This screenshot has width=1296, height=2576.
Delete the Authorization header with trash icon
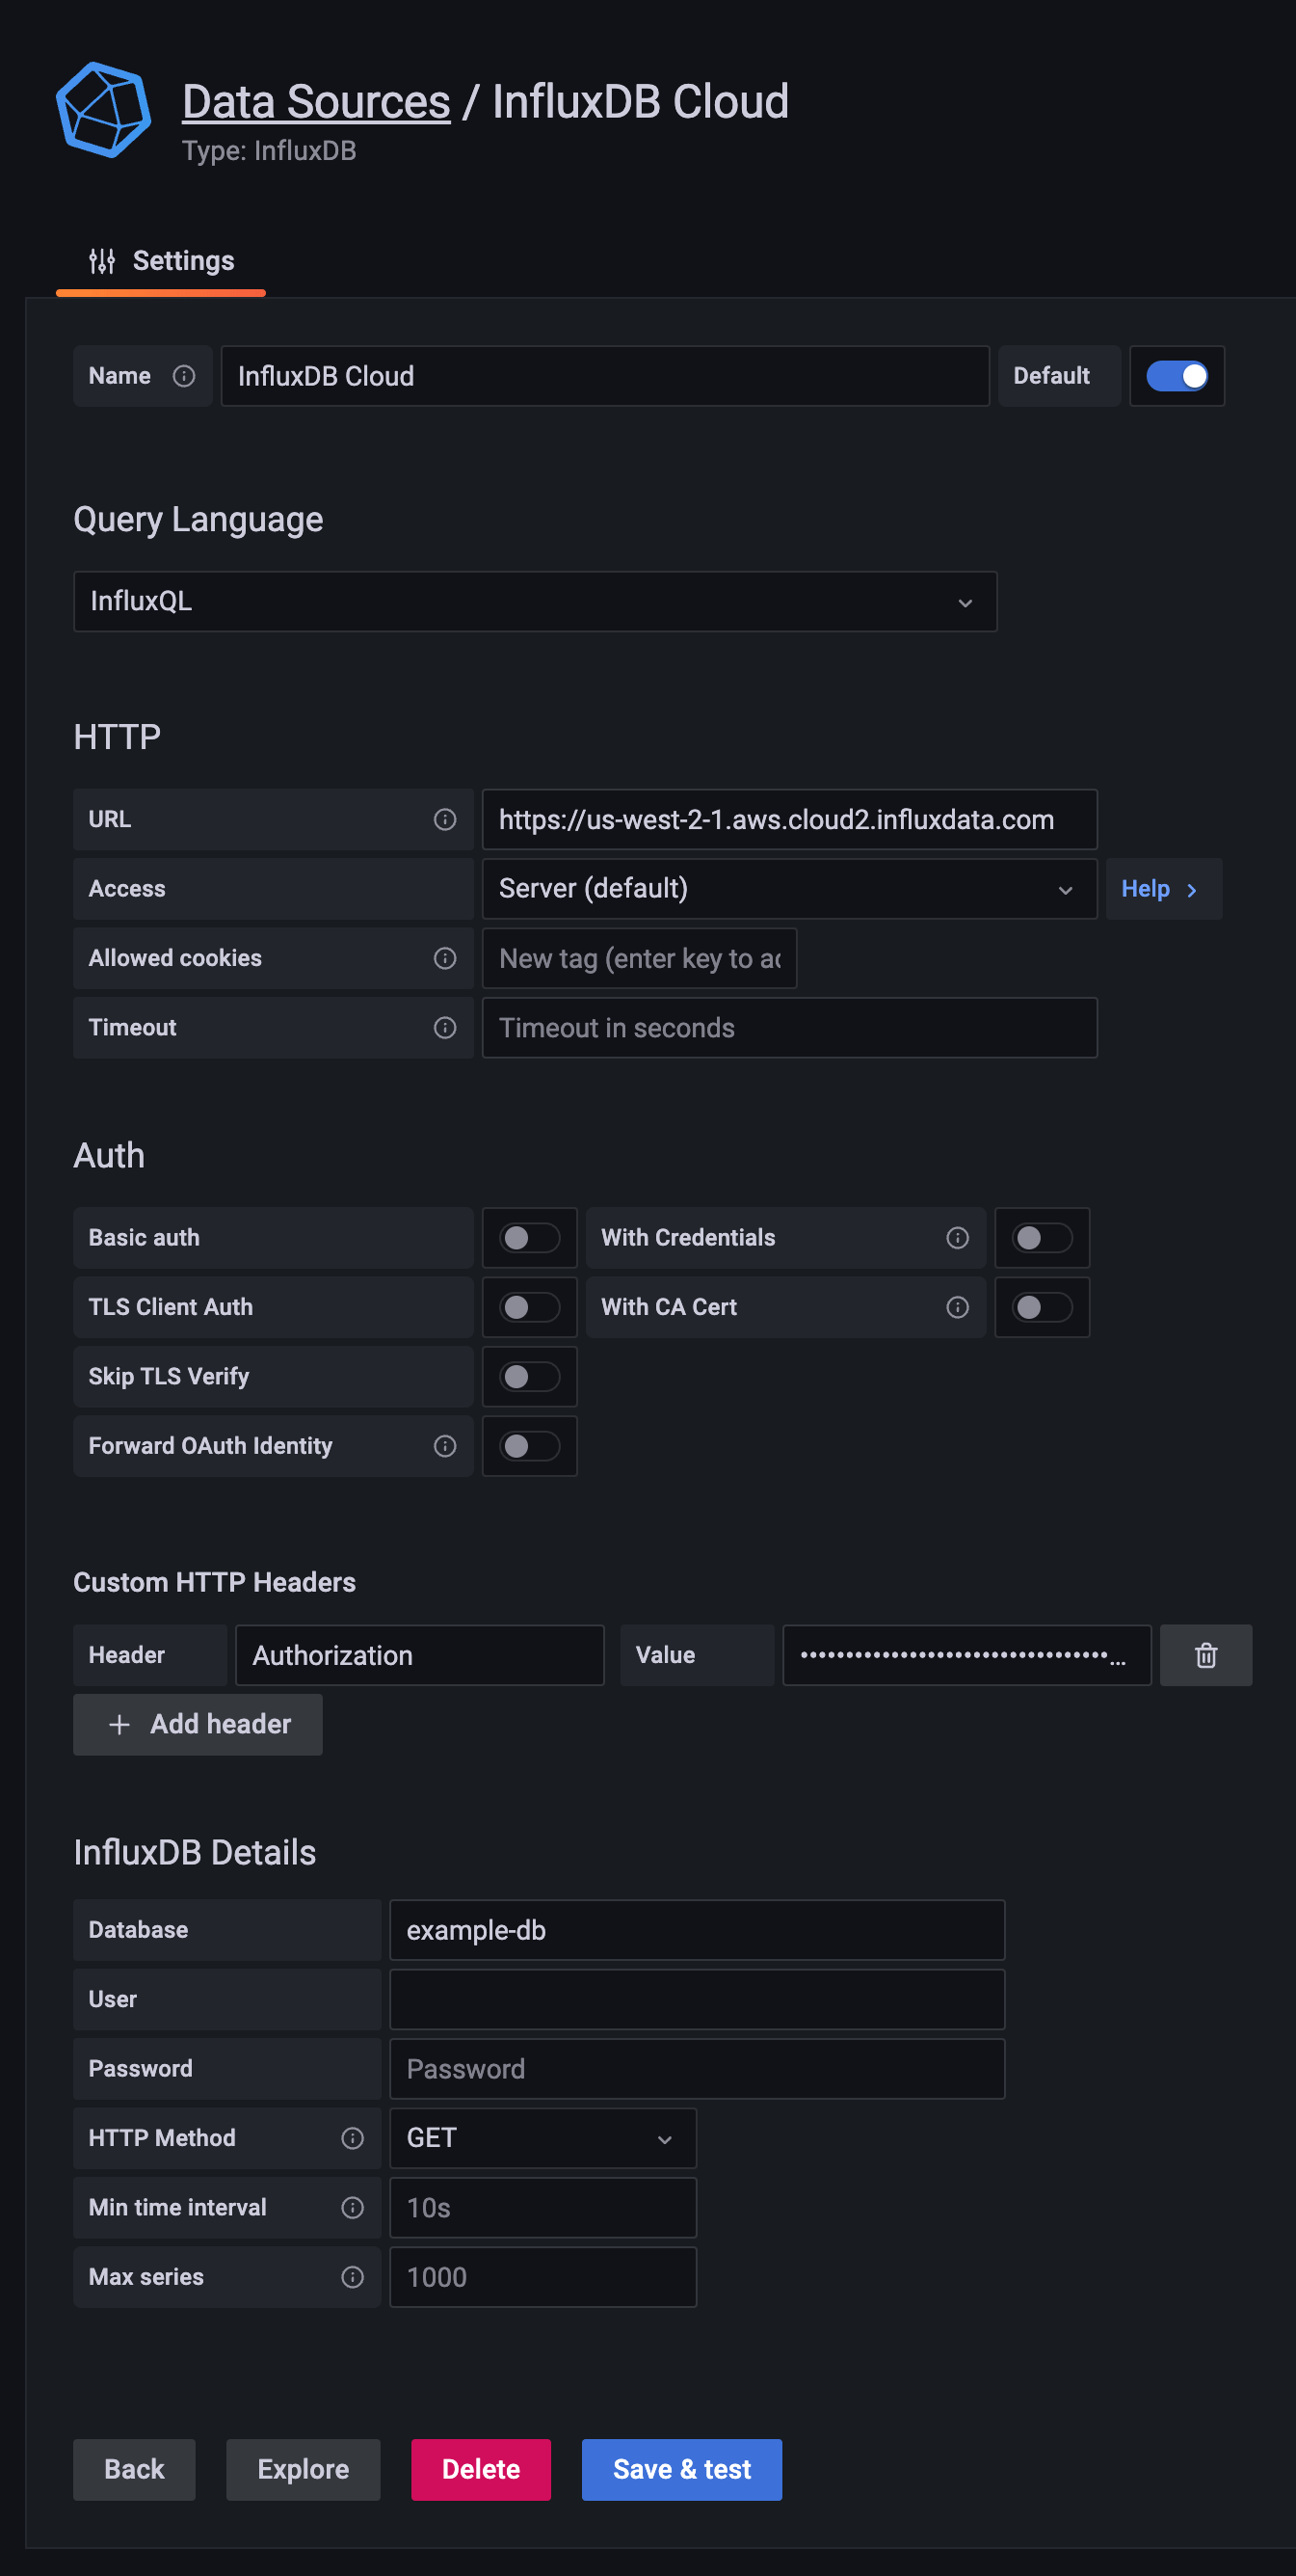point(1205,1655)
